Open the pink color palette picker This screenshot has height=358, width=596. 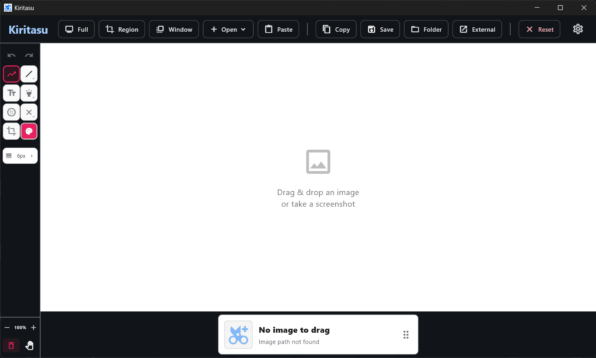tap(29, 131)
